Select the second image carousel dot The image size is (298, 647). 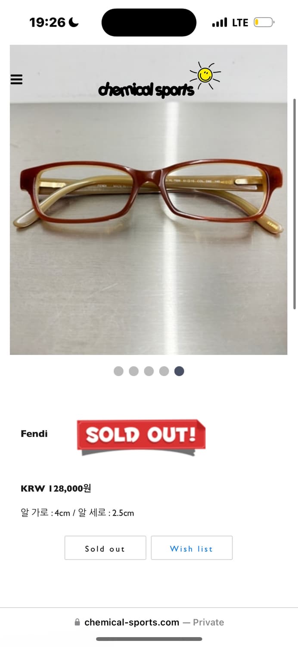click(133, 371)
